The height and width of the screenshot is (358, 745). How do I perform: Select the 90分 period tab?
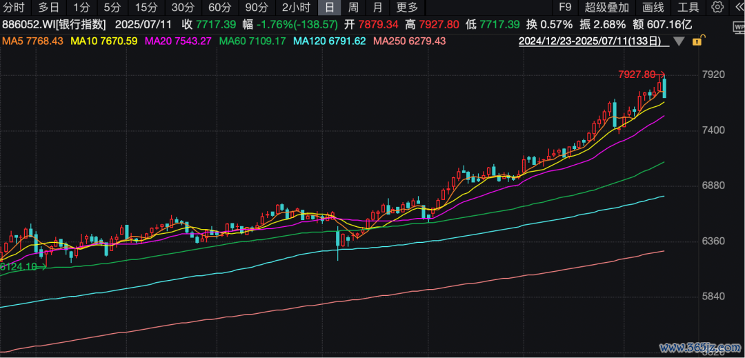[x=257, y=7]
